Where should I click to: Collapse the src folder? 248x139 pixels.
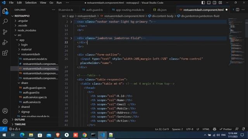click(19, 35)
